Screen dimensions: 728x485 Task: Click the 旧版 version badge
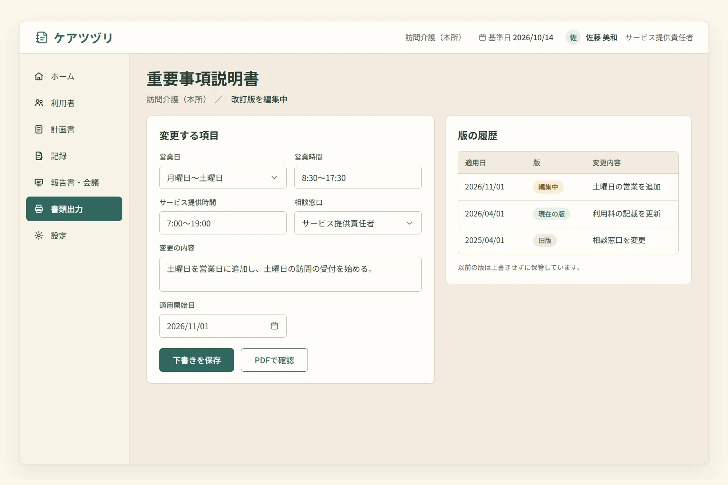pos(545,241)
